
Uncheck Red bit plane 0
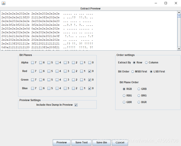coord(90,71)
